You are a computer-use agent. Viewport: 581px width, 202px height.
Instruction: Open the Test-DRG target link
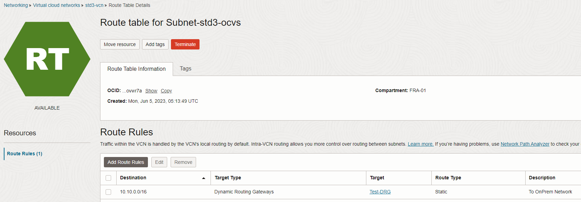(380, 192)
